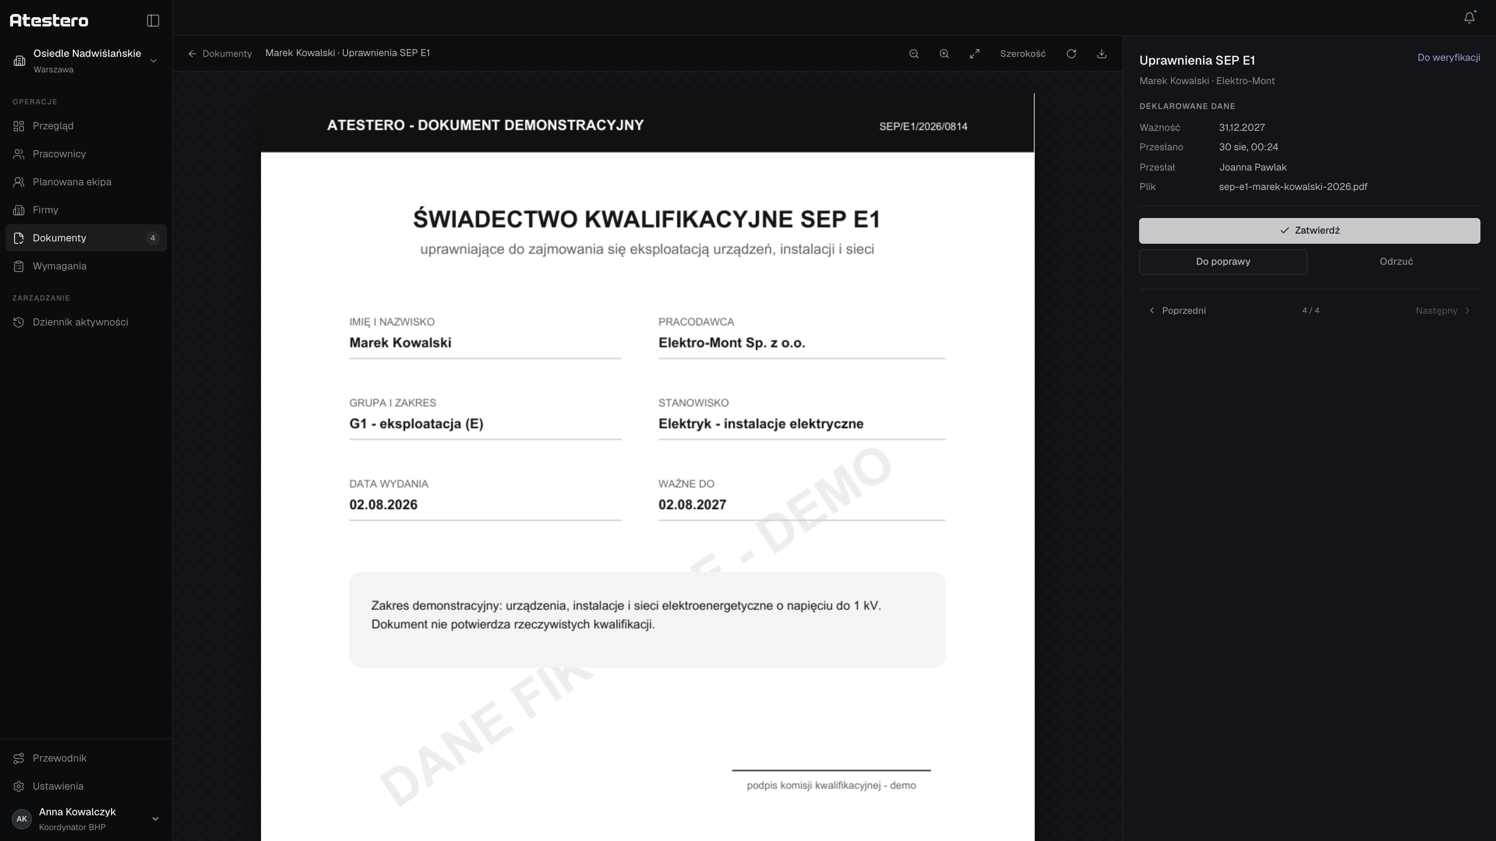Click employer Elektro-Mont Sp. z o.o. in document
The image size is (1496, 841).
pyautogui.click(x=732, y=343)
